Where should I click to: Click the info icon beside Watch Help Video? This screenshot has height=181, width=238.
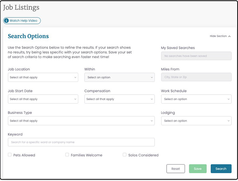[6, 21]
